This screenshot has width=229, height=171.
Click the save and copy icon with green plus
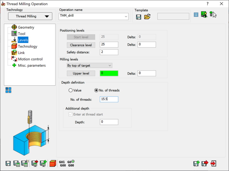[x=196, y=164]
